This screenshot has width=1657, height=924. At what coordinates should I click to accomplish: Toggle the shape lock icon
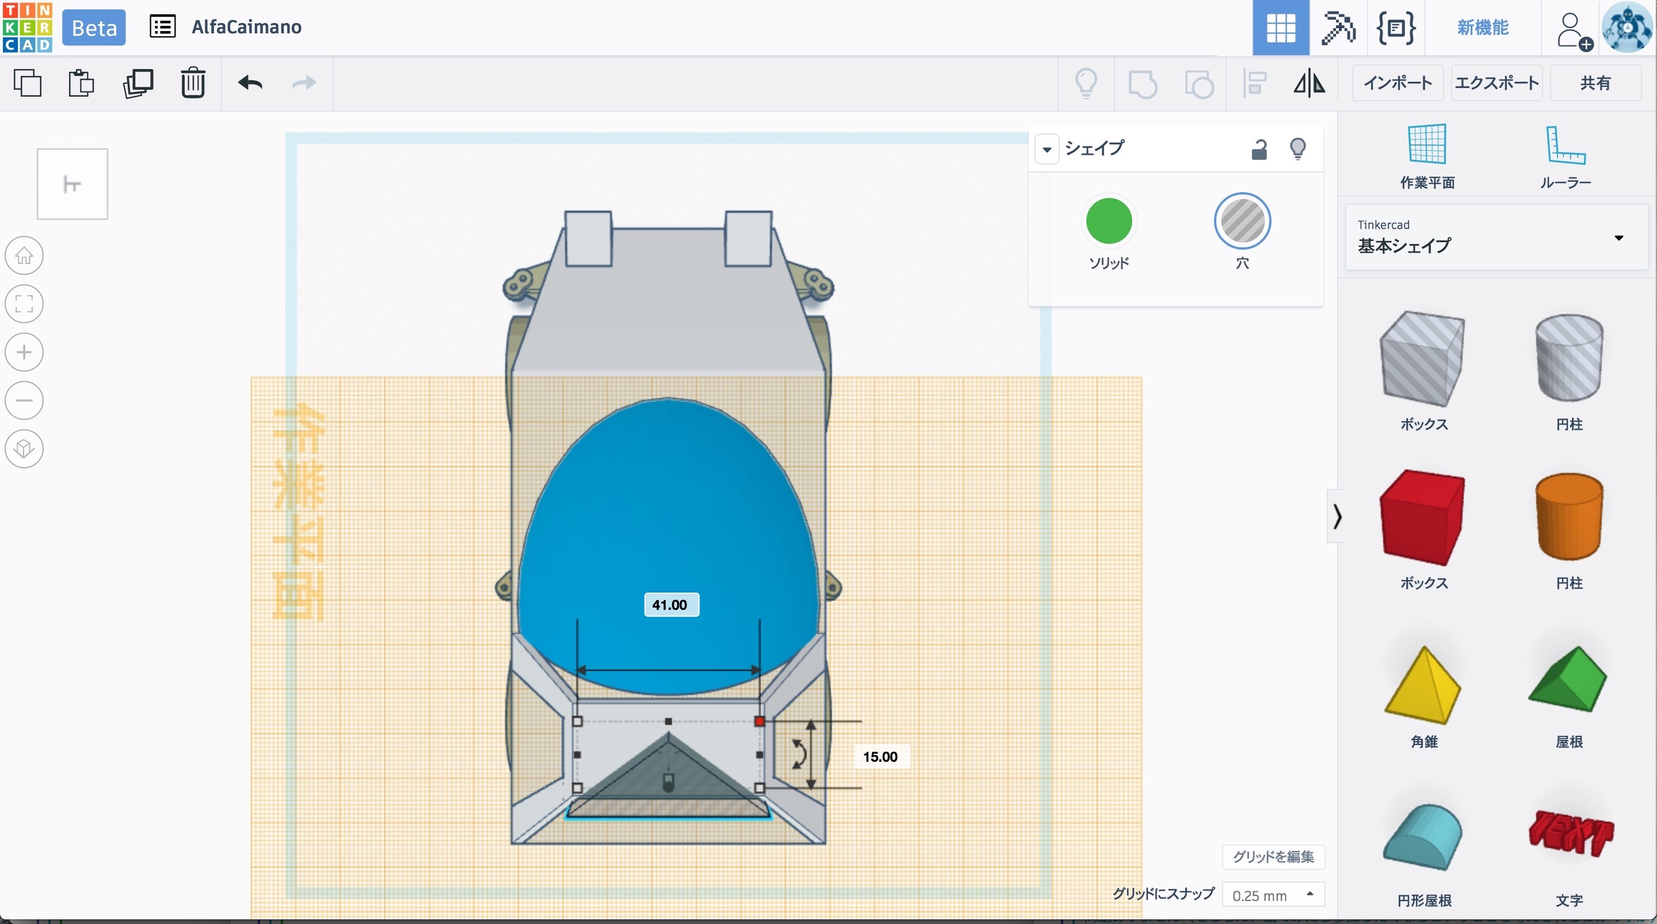point(1259,149)
